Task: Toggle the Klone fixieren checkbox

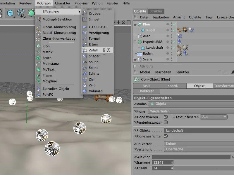Action: click(166, 117)
